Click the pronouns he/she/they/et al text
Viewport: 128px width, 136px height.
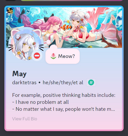coord(63,82)
